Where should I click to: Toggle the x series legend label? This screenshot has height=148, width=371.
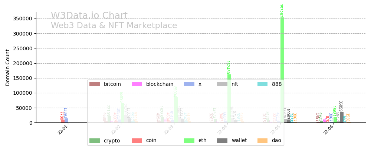coord(200,84)
